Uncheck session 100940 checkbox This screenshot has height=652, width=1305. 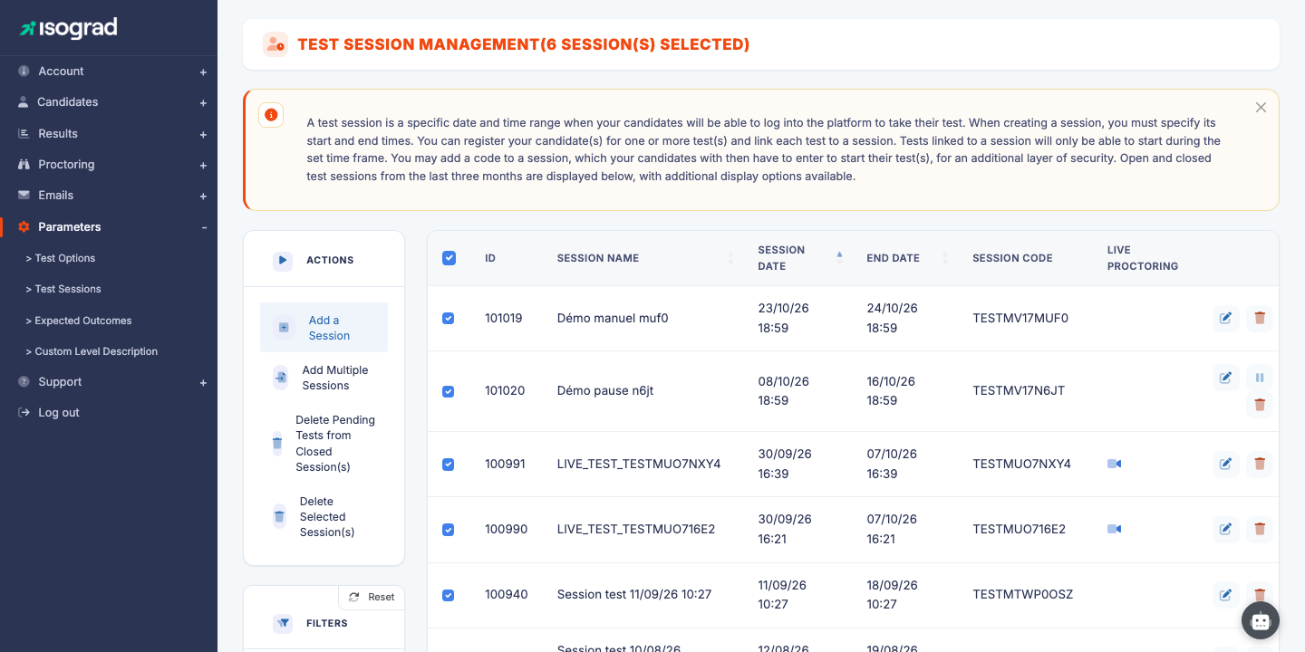[448, 595]
